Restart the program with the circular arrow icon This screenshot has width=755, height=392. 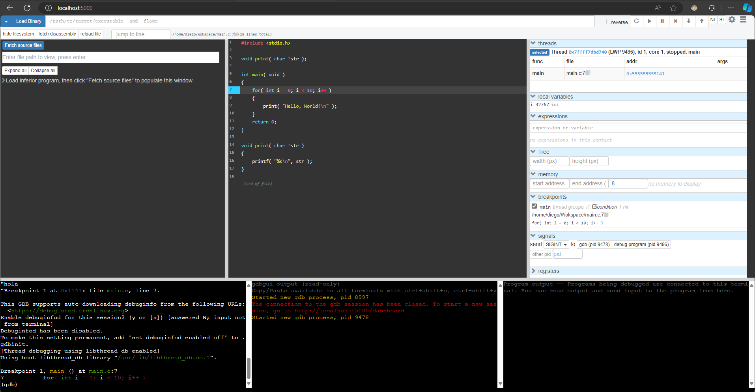coord(636,21)
